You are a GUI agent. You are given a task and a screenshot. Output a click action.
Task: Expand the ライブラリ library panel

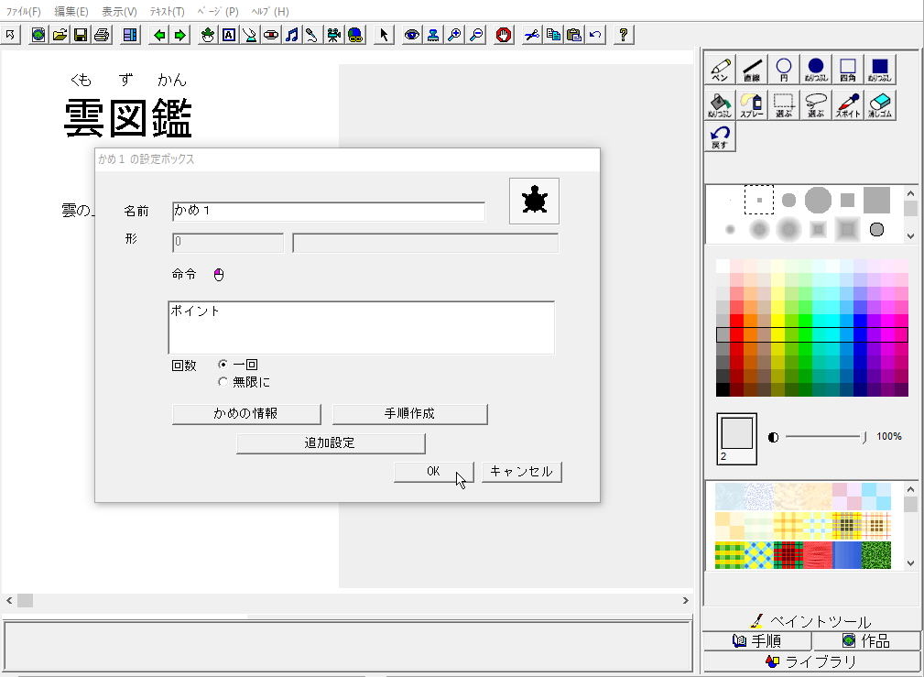811,661
